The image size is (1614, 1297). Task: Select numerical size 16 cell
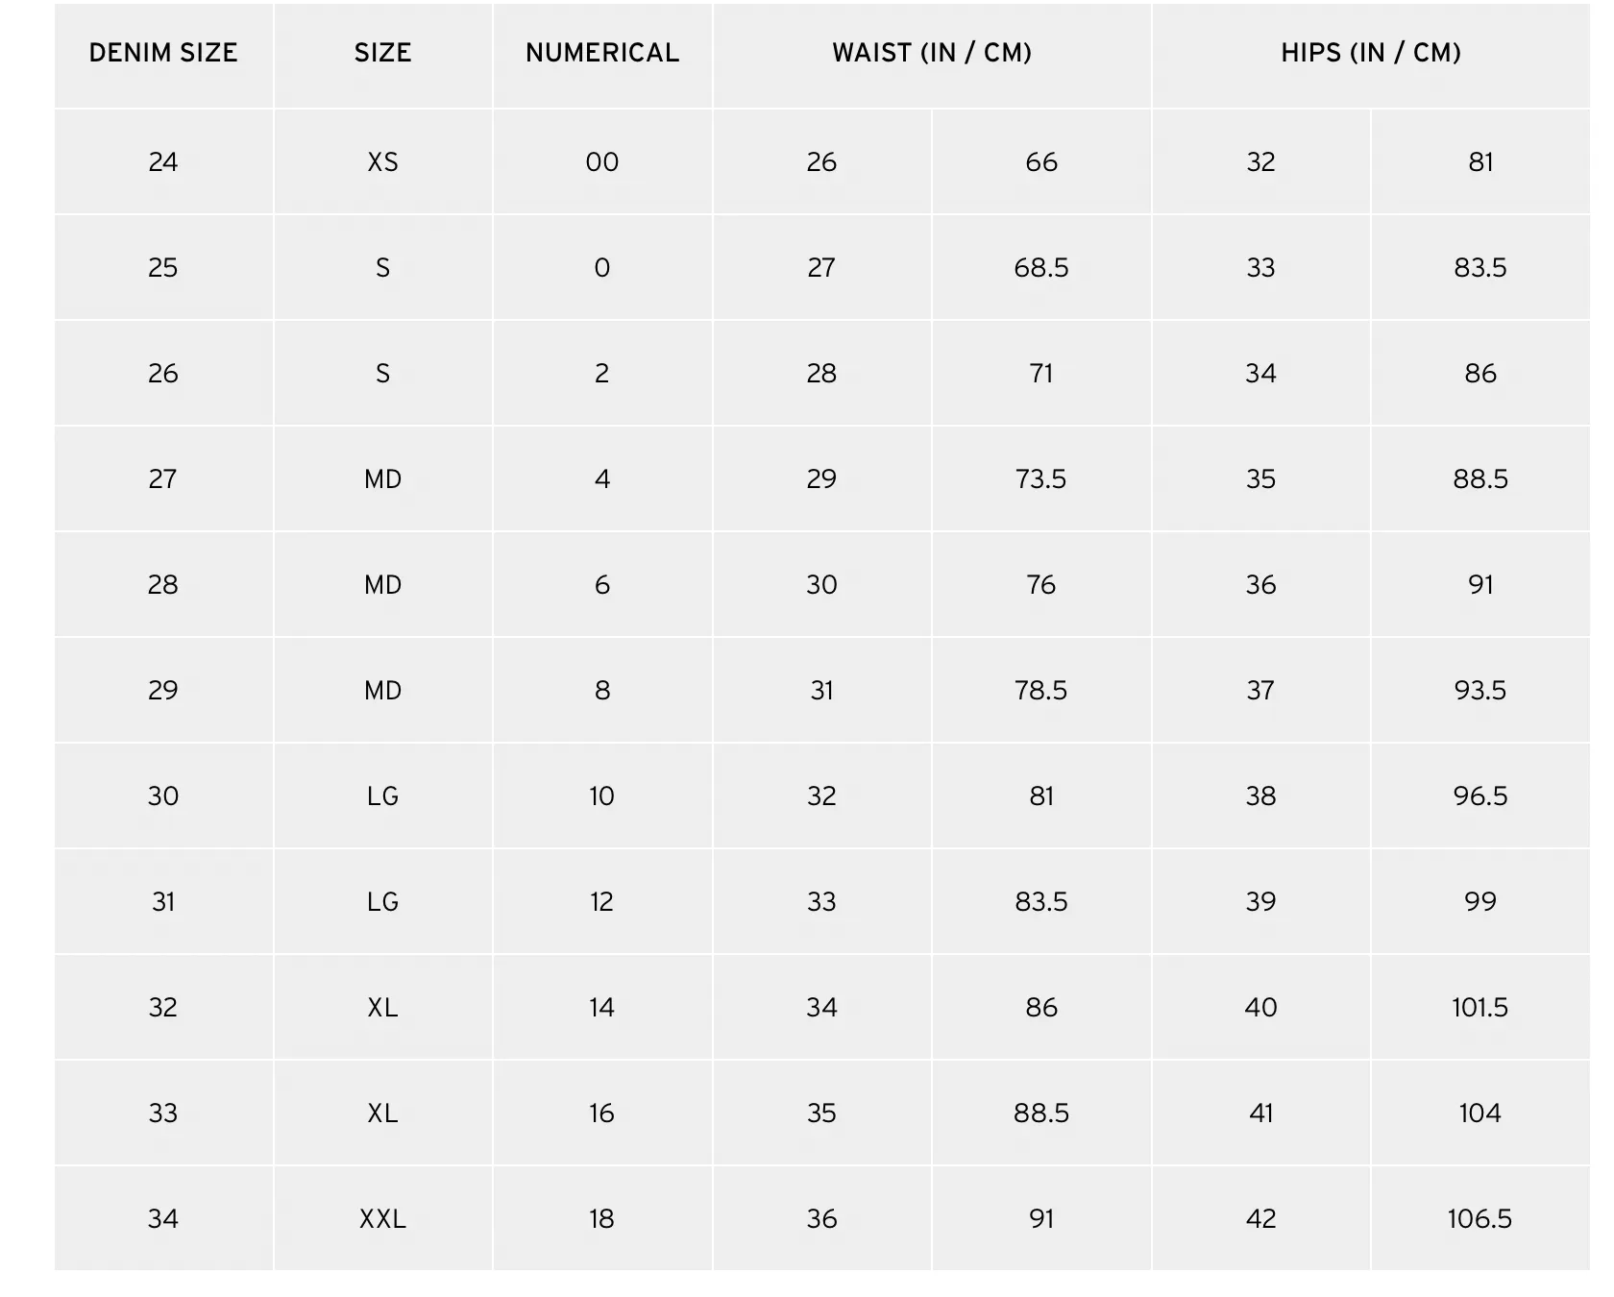click(602, 1113)
